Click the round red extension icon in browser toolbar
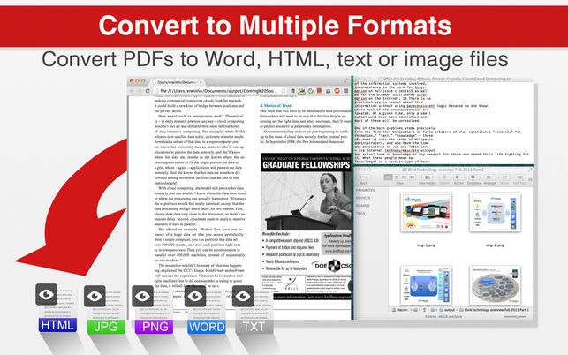Viewport: 568px width, 355px height. point(337,91)
